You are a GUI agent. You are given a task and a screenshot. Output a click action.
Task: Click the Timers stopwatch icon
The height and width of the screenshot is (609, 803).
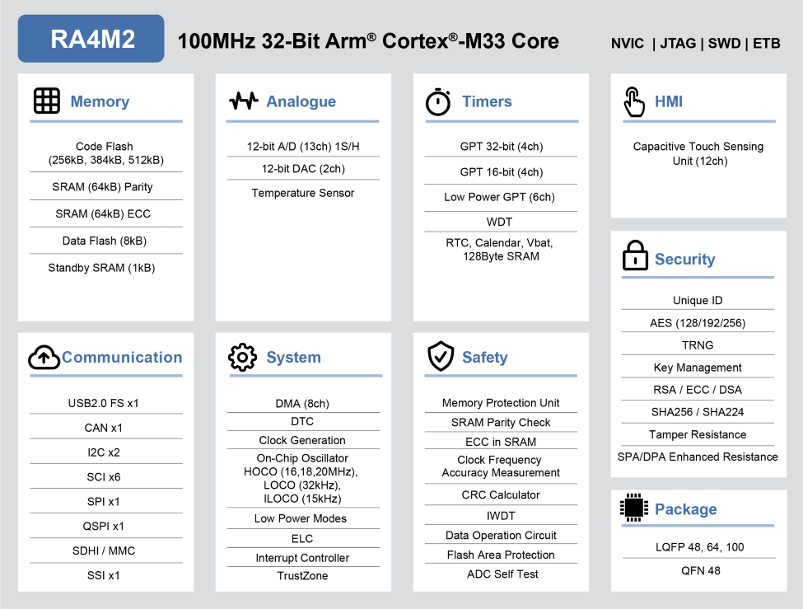click(438, 101)
